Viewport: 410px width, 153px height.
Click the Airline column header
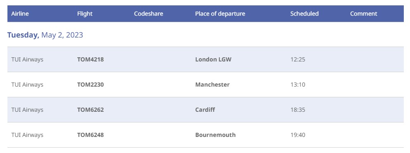pyautogui.click(x=20, y=14)
